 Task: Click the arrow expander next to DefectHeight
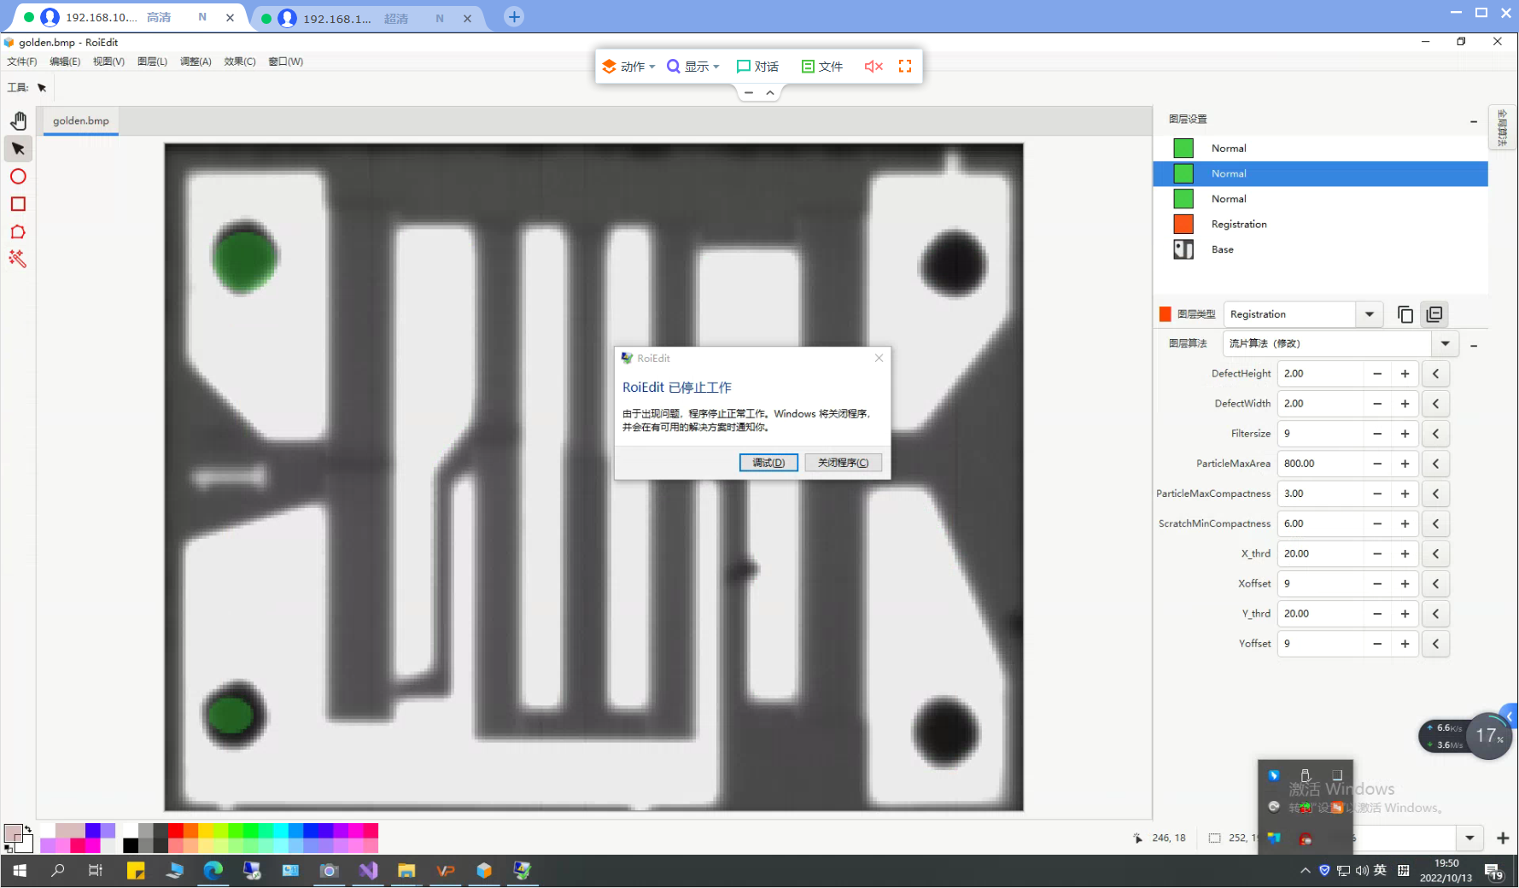[1436, 374]
